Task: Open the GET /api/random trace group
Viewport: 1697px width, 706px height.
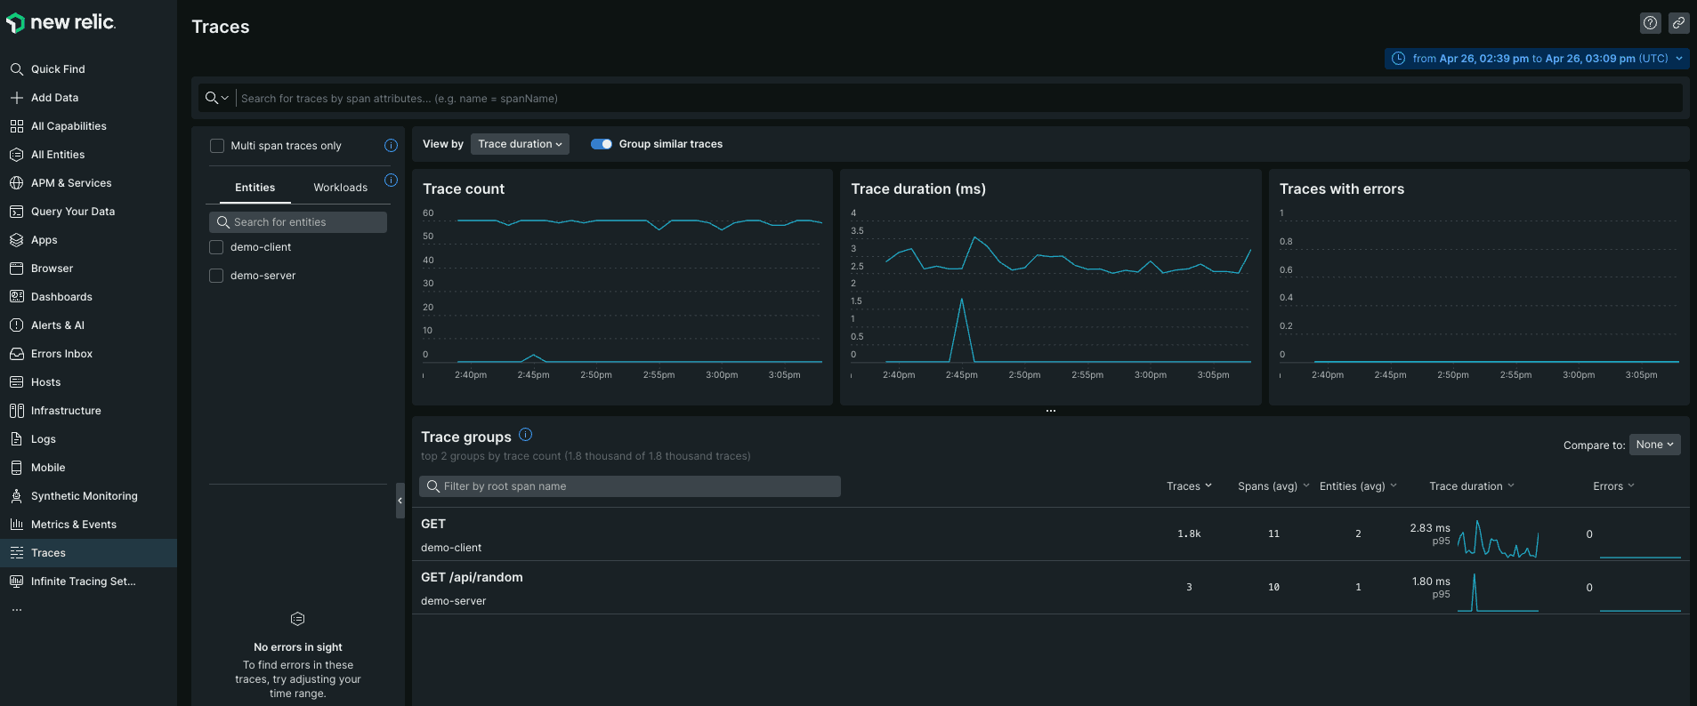Action: tap(472, 578)
